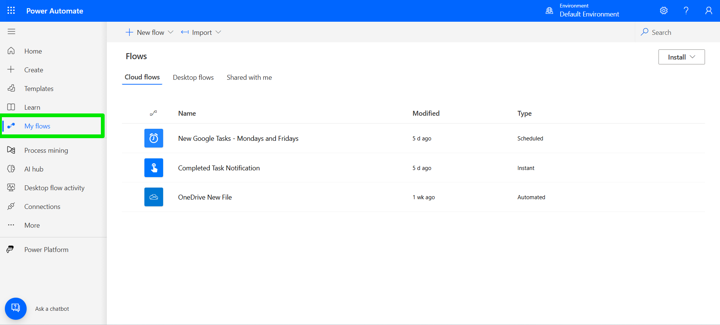Image resolution: width=720 pixels, height=325 pixels.
Task: Click the Templates icon in sidebar
Action: 11,88
